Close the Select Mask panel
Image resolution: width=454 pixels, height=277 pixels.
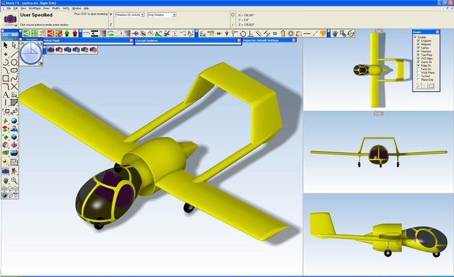point(131,40)
